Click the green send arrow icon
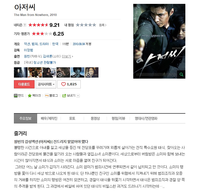The image size is (199, 191). [64, 96]
